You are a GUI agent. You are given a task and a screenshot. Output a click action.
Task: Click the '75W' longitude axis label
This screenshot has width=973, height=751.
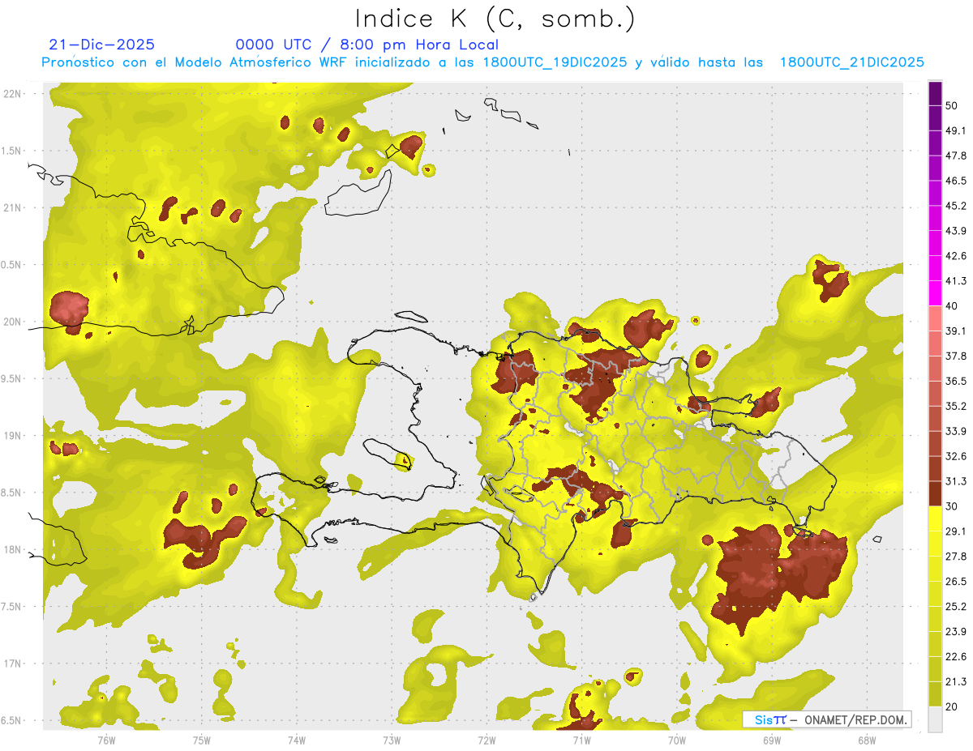202,740
